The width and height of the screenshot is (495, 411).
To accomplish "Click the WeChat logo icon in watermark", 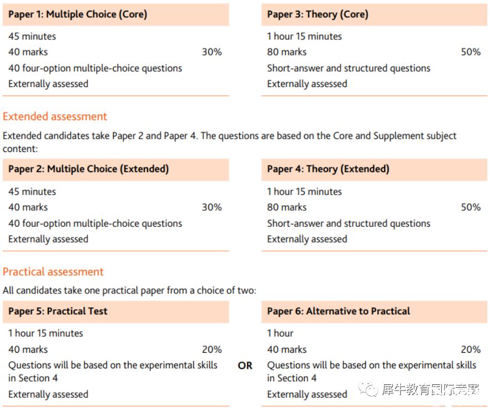I will 367,389.
